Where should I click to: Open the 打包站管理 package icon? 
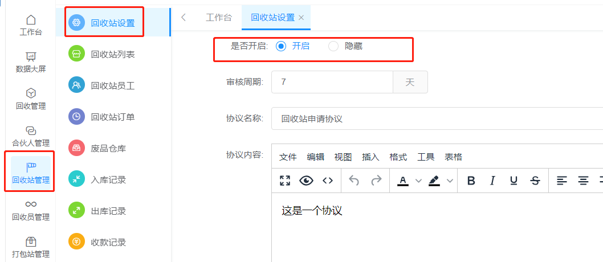(31, 241)
